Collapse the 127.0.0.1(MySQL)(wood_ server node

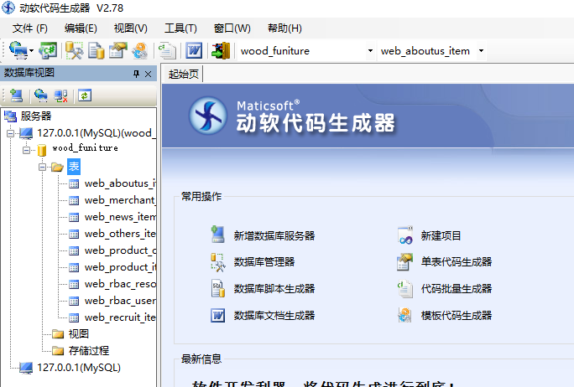[11, 133]
